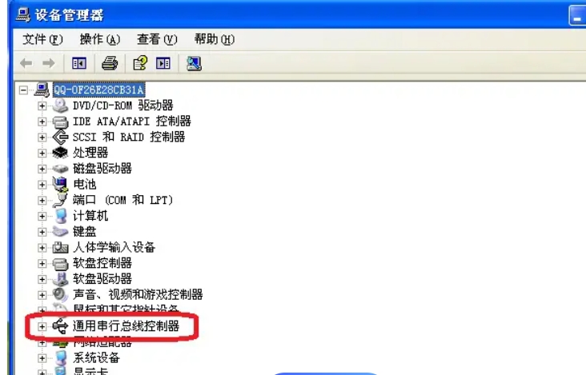This screenshot has width=586, height=375.
Task: Select the 人体学输入设备 tree item
Action: click(x=114, y=247)
